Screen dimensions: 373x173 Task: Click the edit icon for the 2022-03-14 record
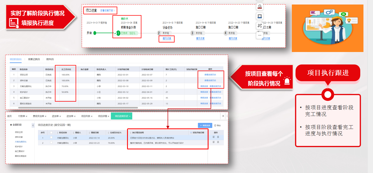pos(214,137)
